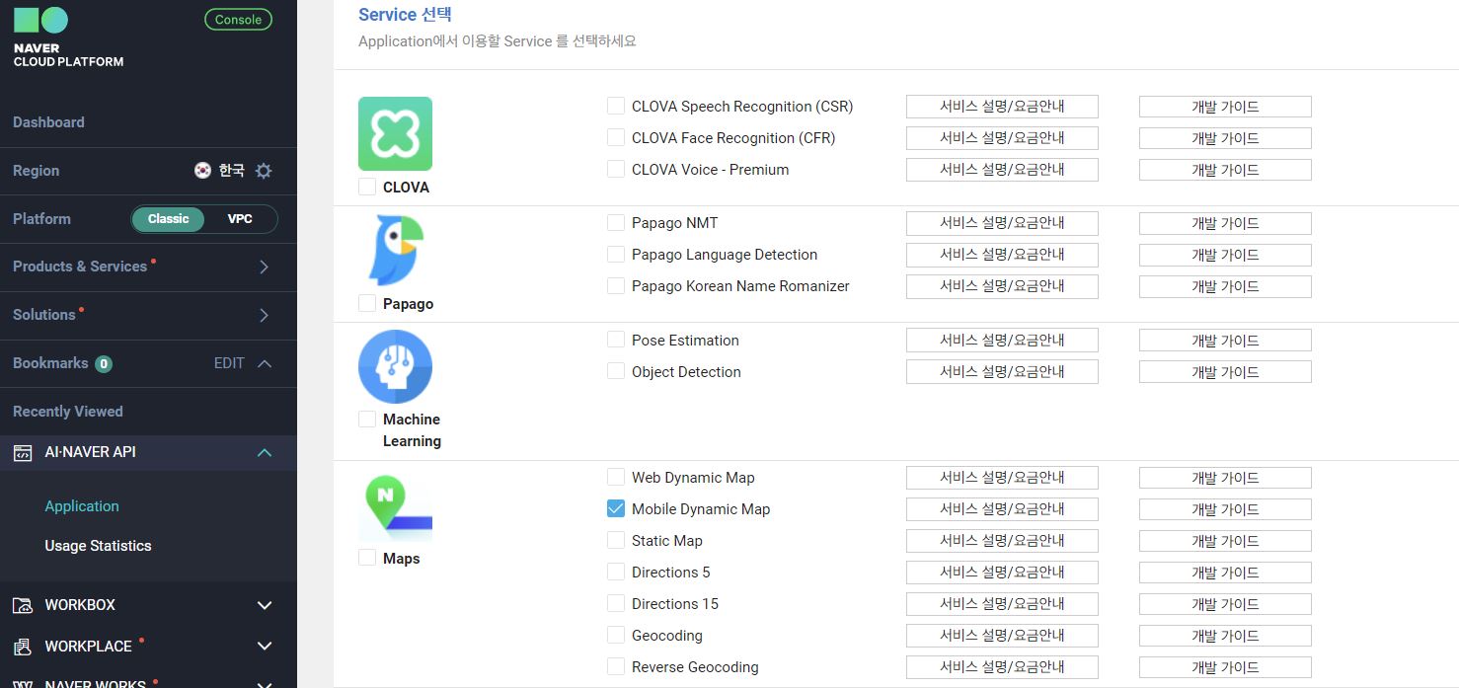Click the AI·NAVER API window icon
The image size is (1459, 688).
23,452
